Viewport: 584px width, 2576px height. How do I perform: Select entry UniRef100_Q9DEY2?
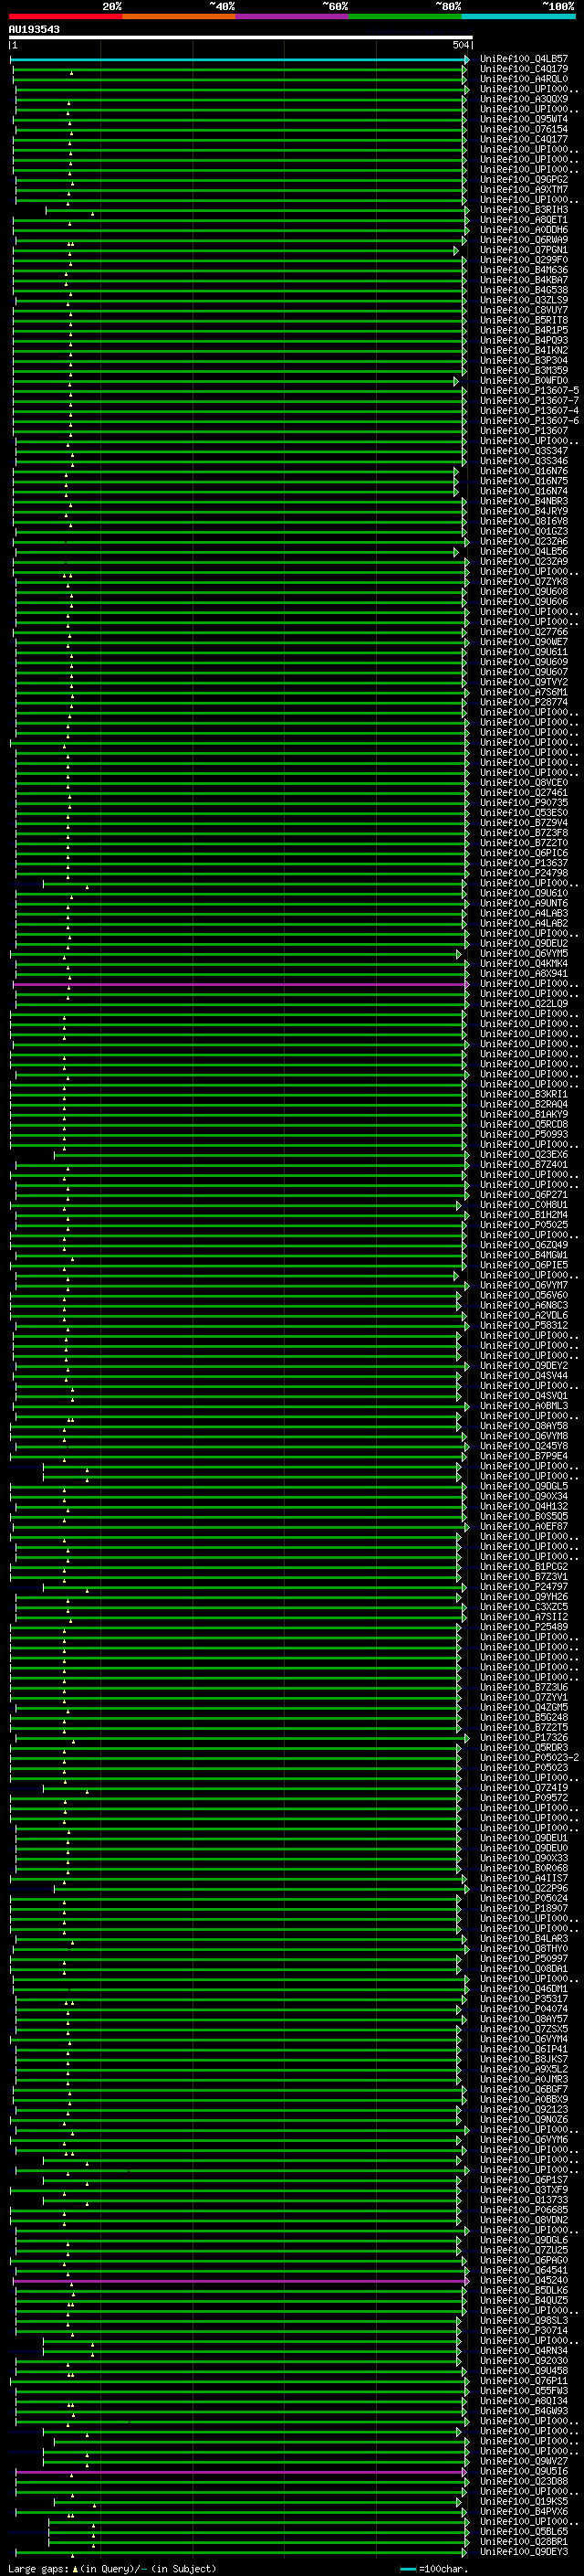tap(524, 1366)
